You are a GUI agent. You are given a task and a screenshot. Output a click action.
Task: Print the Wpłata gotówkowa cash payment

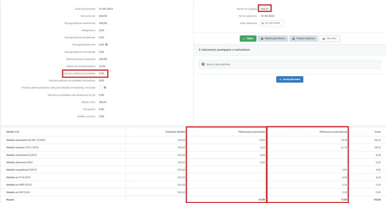(x=273, y=39)
